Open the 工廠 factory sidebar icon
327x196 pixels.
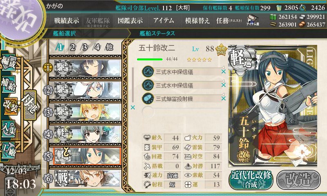tap(9, 150)
